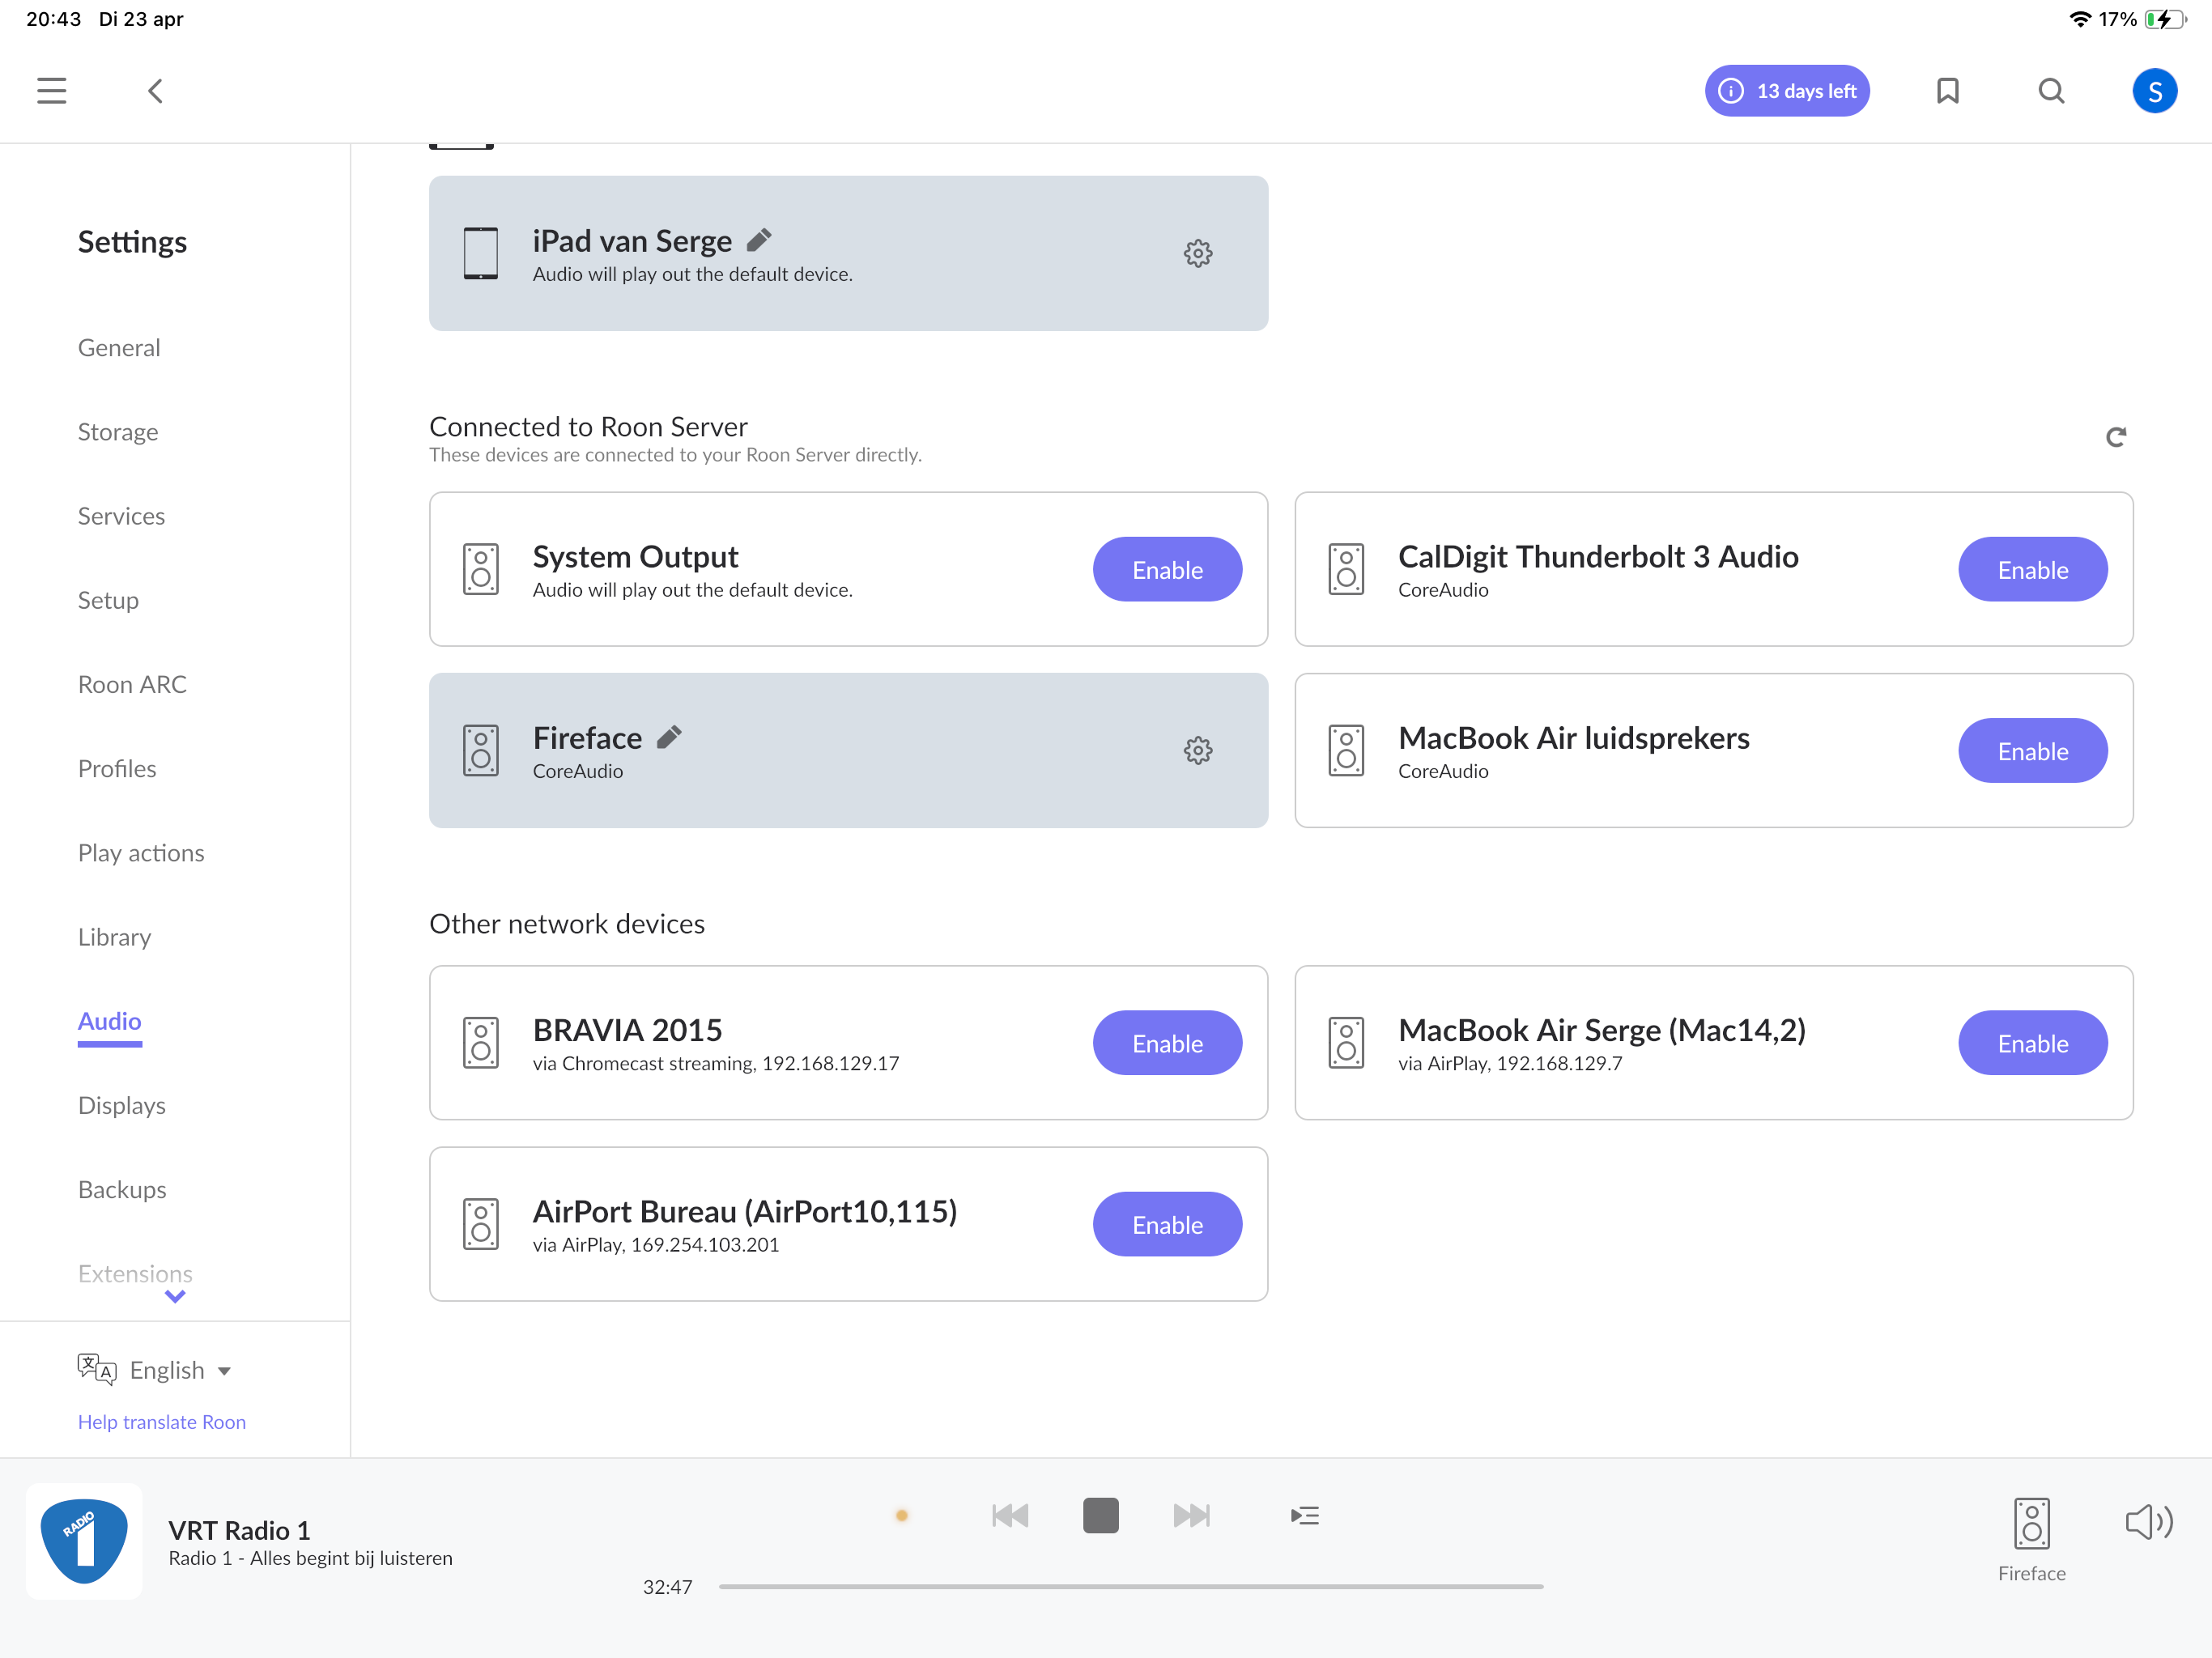
Task: Open the English language dropdown
Action: (x=180, y=1370)
